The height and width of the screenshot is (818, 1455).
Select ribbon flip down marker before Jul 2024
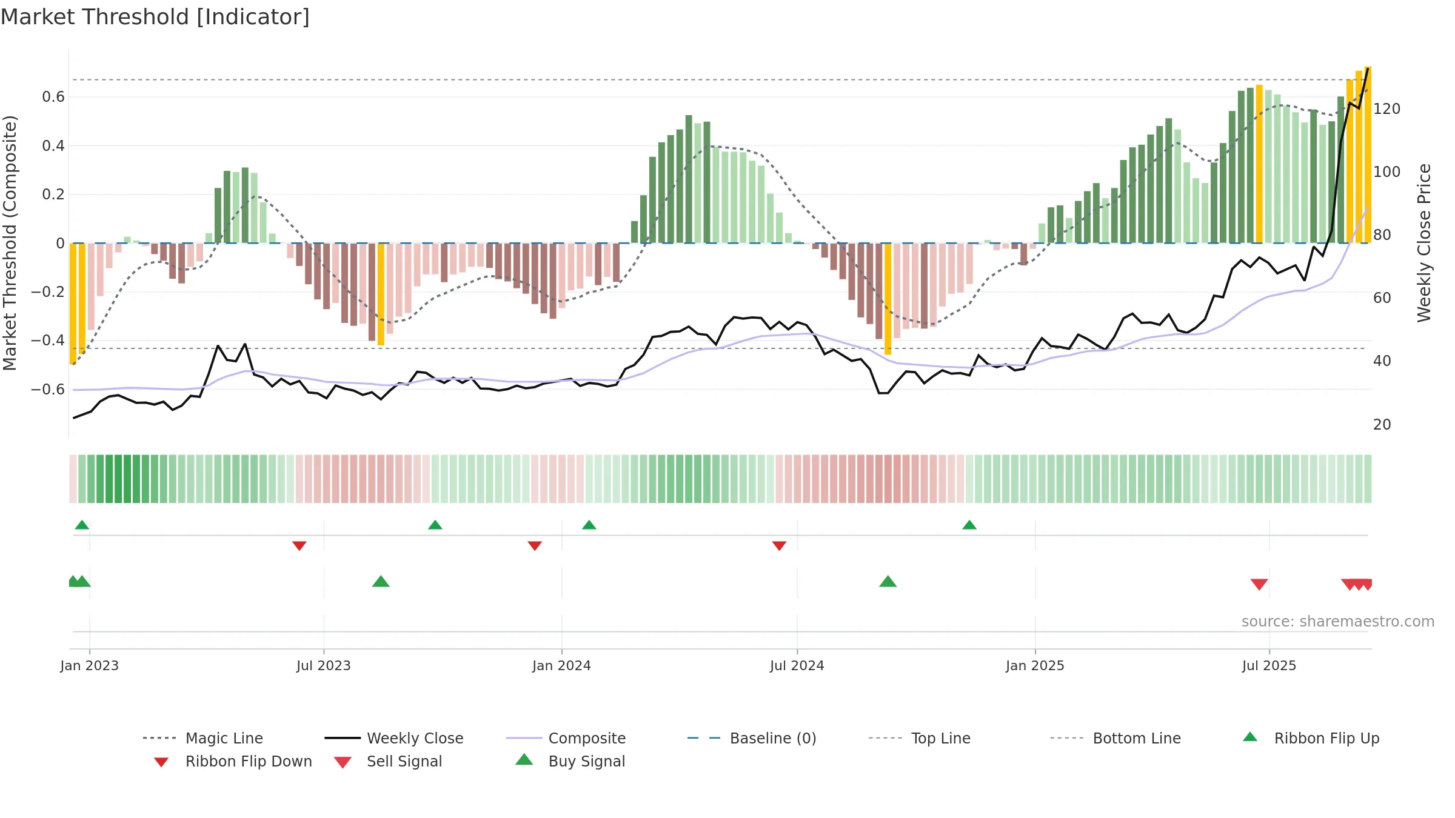[779, 546]
